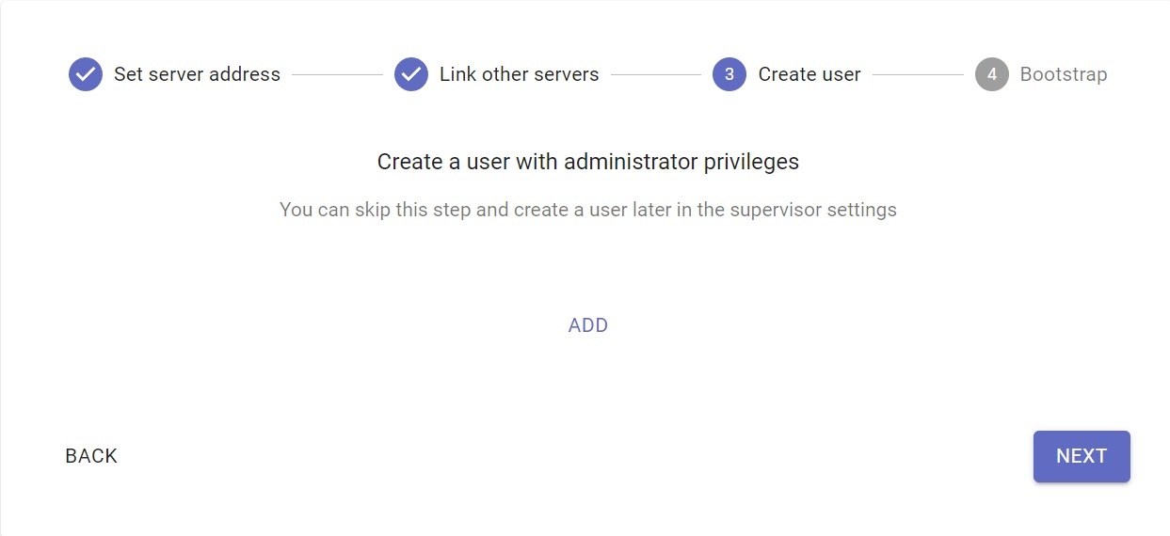This screenshot has height=536, width=1170.
Task: Click the checkmark icon beside Link other servers
Action: tap(411, 74)
